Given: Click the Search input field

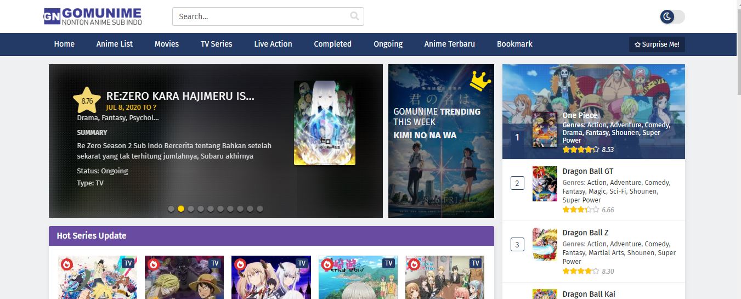Looking at the screenshot, I should tap(261, 16).
